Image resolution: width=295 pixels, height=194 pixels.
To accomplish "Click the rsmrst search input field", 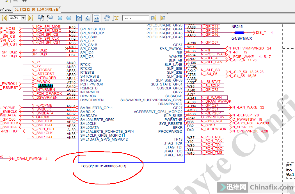I will (135, 18).
